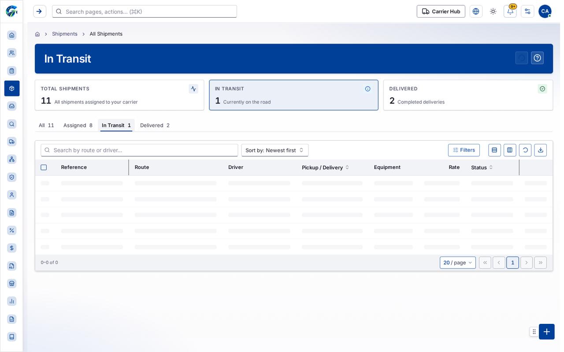Open the globe language icon
Image resolution: width=564 pixels, height=352 pixels.
(x=476, y=11)
